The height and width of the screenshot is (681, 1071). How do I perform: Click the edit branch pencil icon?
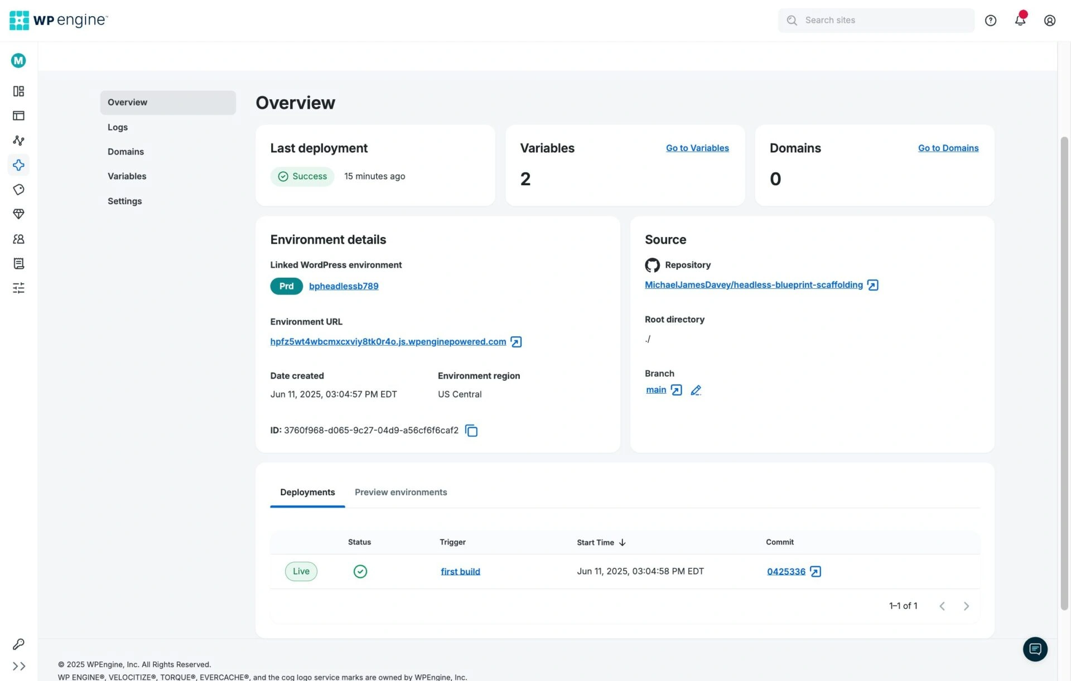point(696,390)
